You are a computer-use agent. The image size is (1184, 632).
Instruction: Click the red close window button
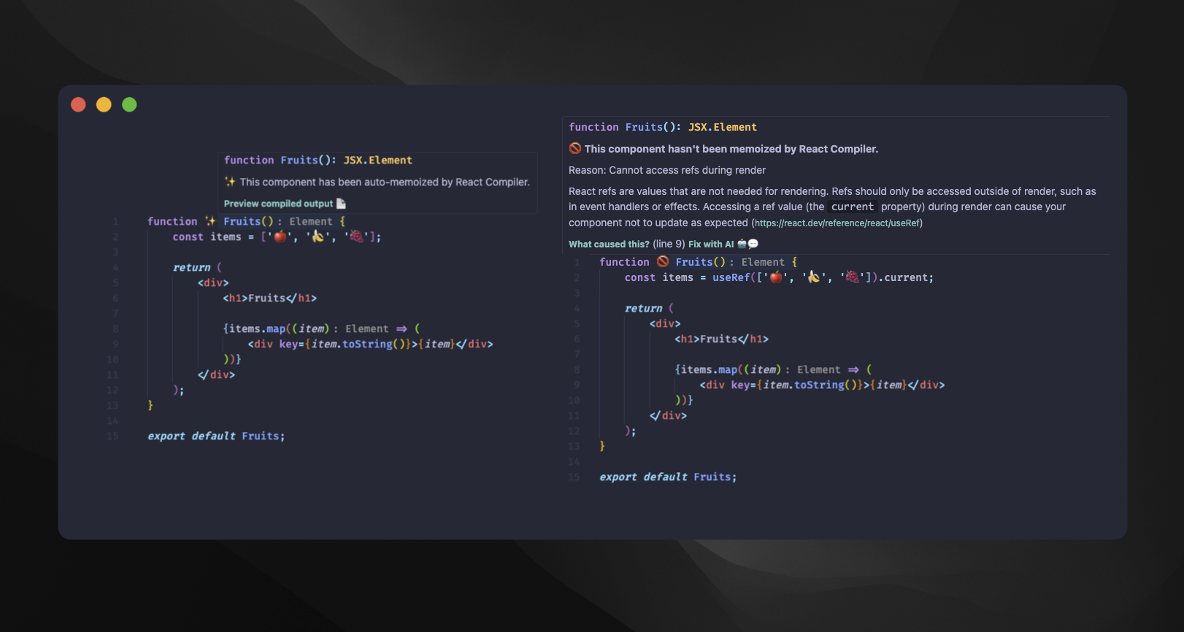pyautogui.click(x=78, y=104)
